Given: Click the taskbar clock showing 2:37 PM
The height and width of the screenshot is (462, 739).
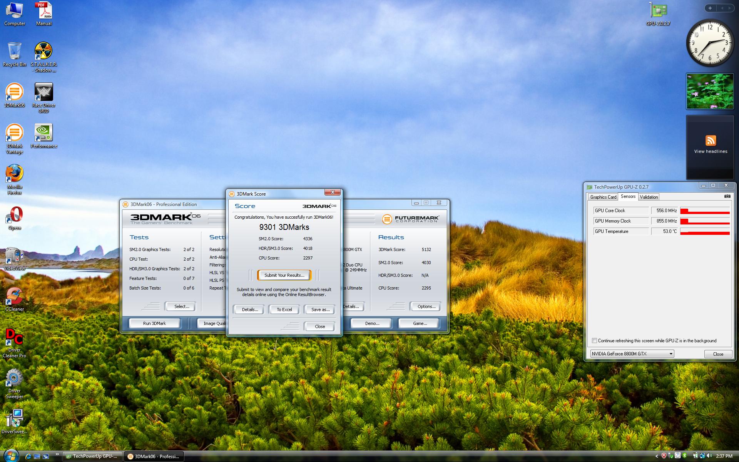Looking at the screenshot, I should pyautogui.click(x=724, y=456).
